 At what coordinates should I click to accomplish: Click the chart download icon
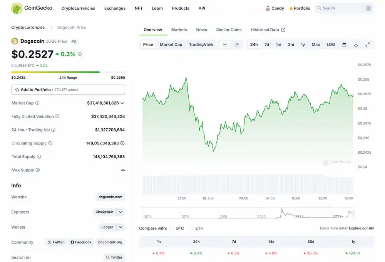[x=355, y=45]
